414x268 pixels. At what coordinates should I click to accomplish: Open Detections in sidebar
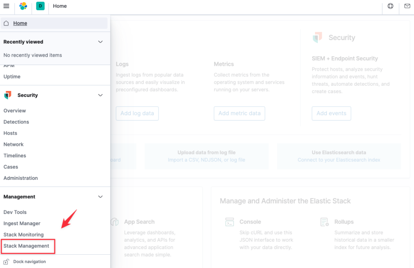pos(16,122)
